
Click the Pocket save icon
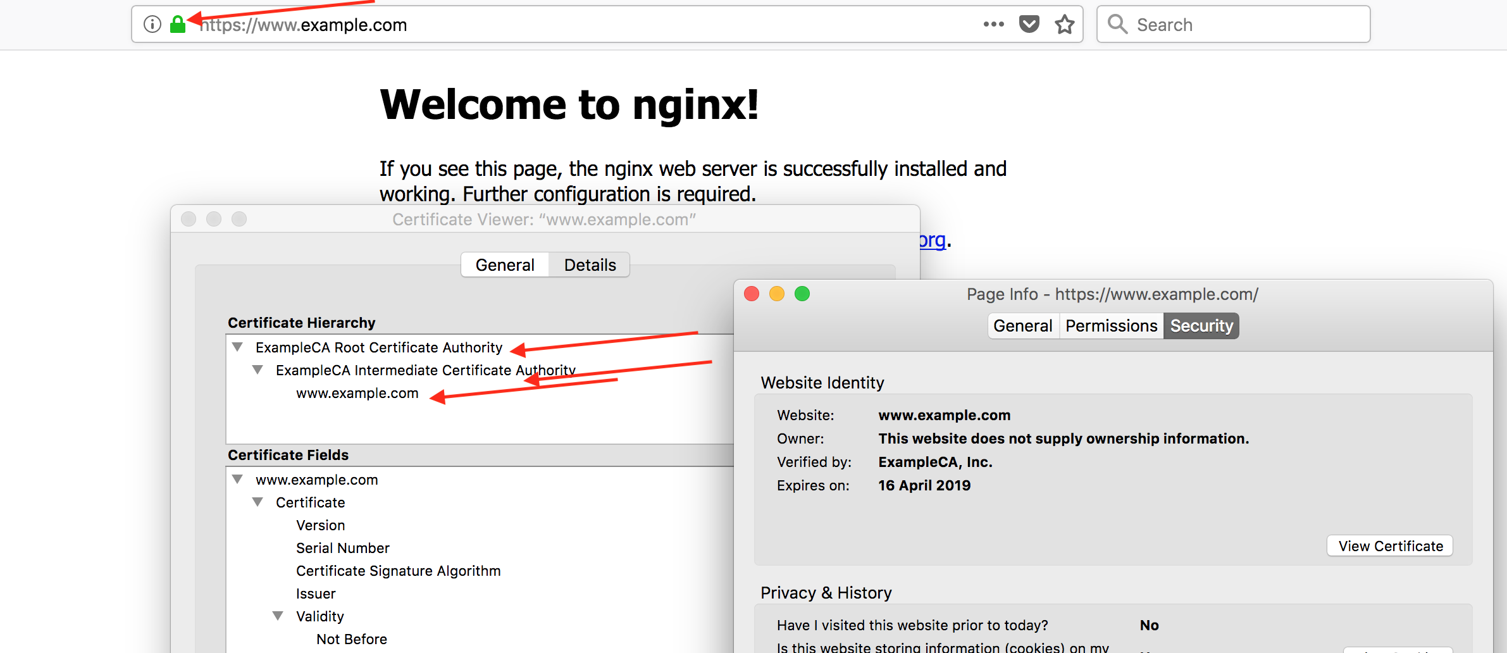(1029, 25)
